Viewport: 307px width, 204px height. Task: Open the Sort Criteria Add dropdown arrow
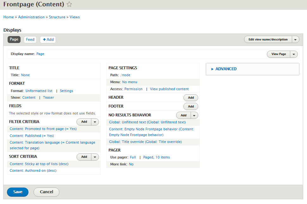[x=95, y=157]
